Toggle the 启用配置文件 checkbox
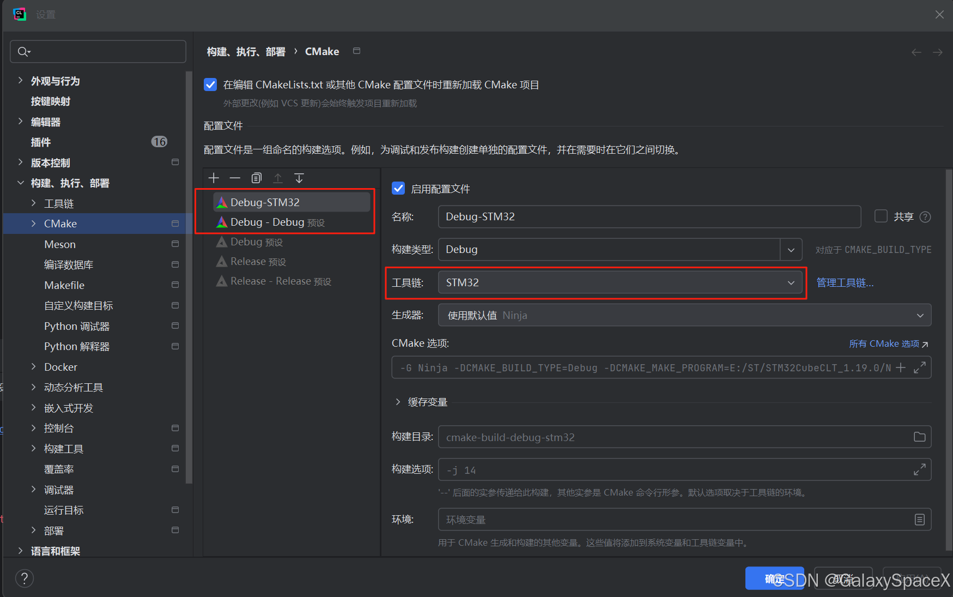Viewport: 953px width, 597px height. [x=398, y=188]
